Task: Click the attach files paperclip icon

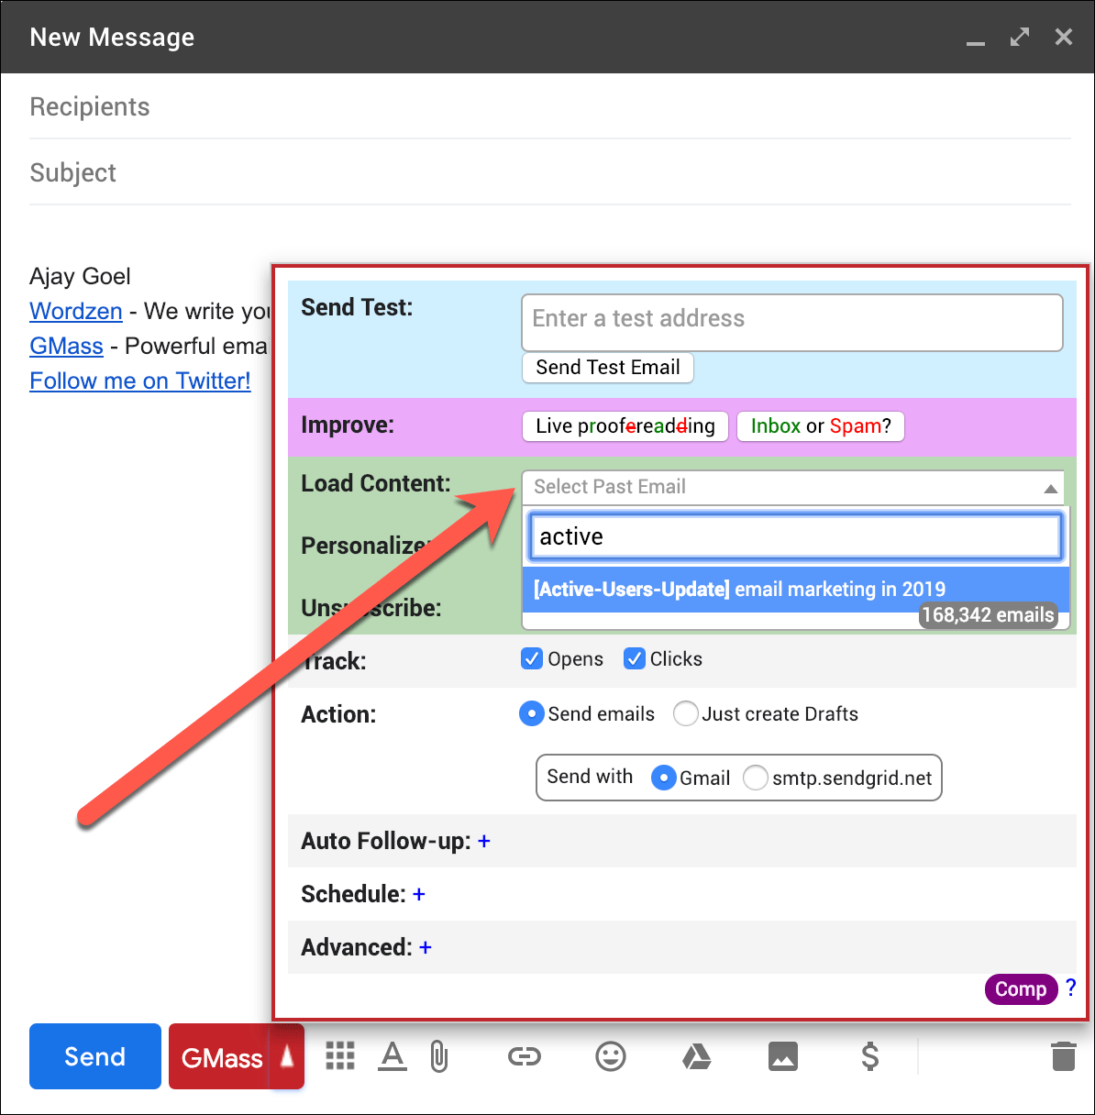Action: 439,1056
